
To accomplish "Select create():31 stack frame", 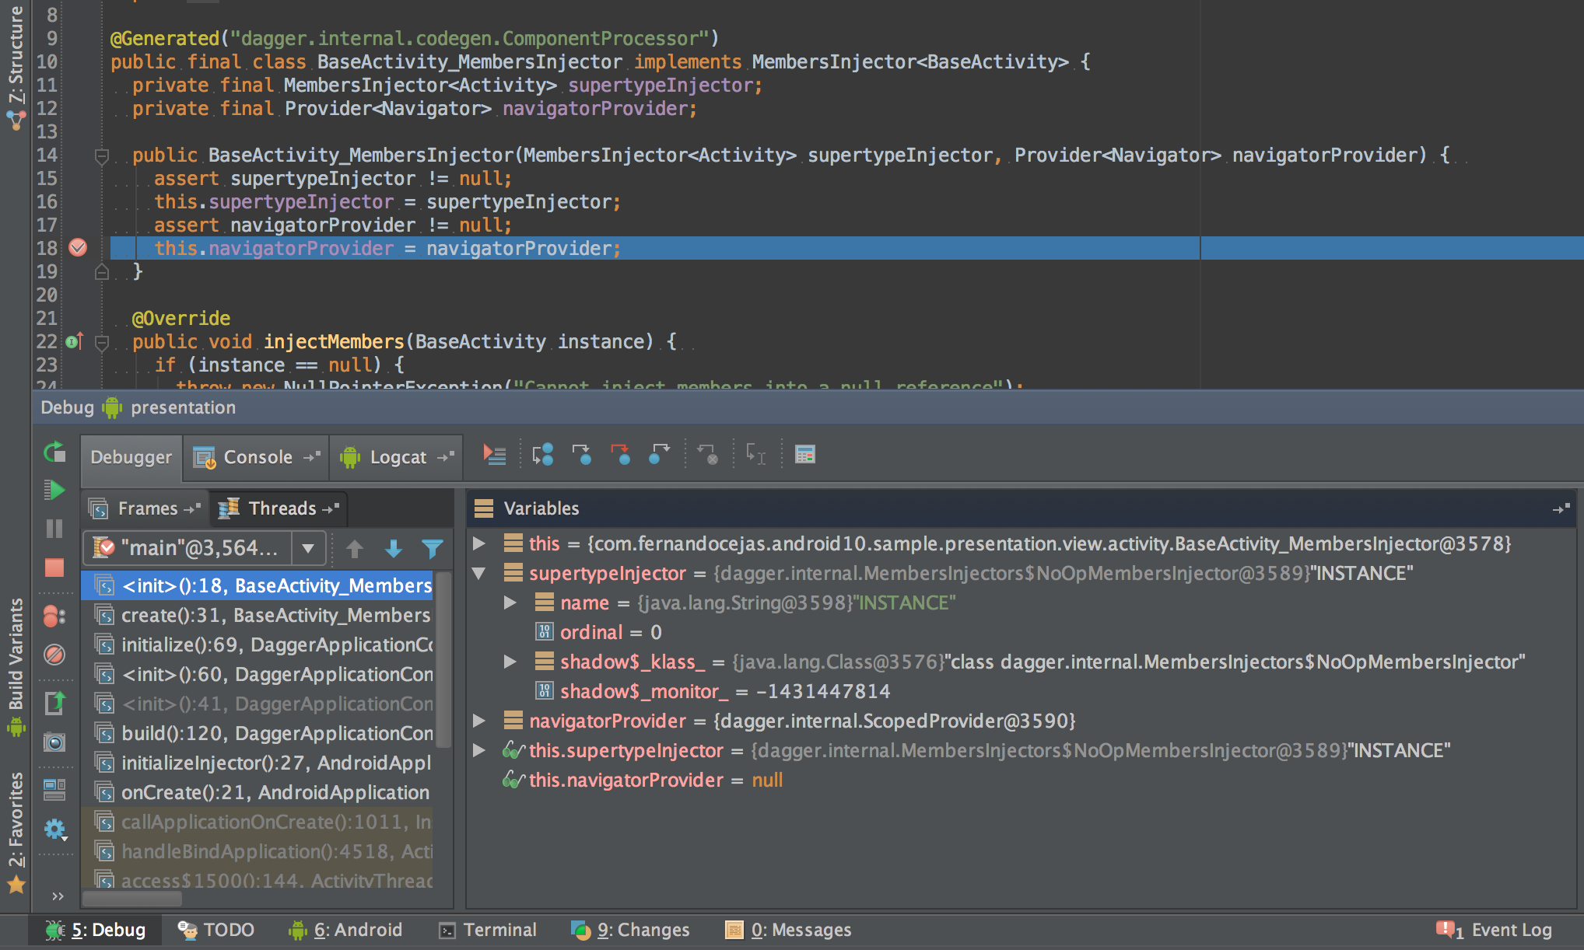I will pos(257,615).
